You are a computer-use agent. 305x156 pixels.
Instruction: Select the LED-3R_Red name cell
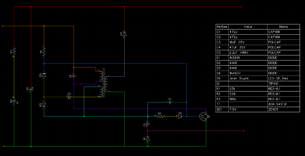click(x=284, y=79)
